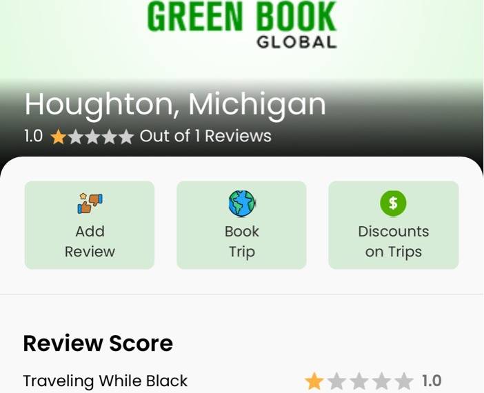Click the Traveling While Black label
This screenshot has width=484, height=393.
pyautogui.click(x=105, y=381)
